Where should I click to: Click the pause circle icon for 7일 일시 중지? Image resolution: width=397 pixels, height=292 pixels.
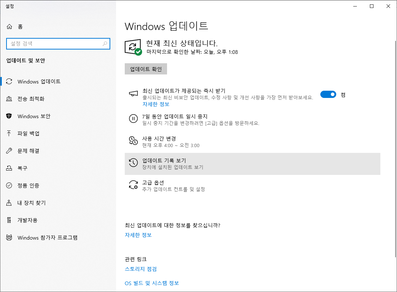pyautogui.click(x=133, y=119)
